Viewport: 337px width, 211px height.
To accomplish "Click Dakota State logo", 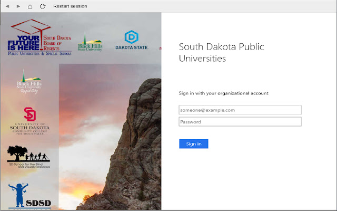I will [132, 40].
